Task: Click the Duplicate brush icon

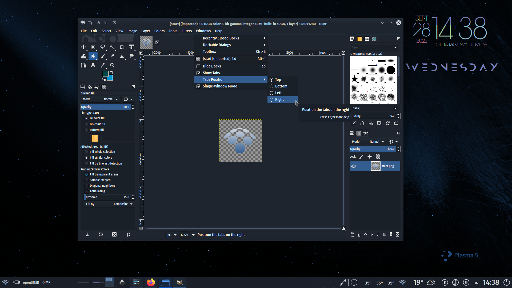Action: coord(371,123)
